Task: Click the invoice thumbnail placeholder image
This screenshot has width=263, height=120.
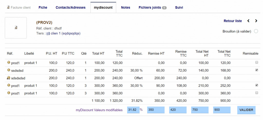Action: coord(16,28)
